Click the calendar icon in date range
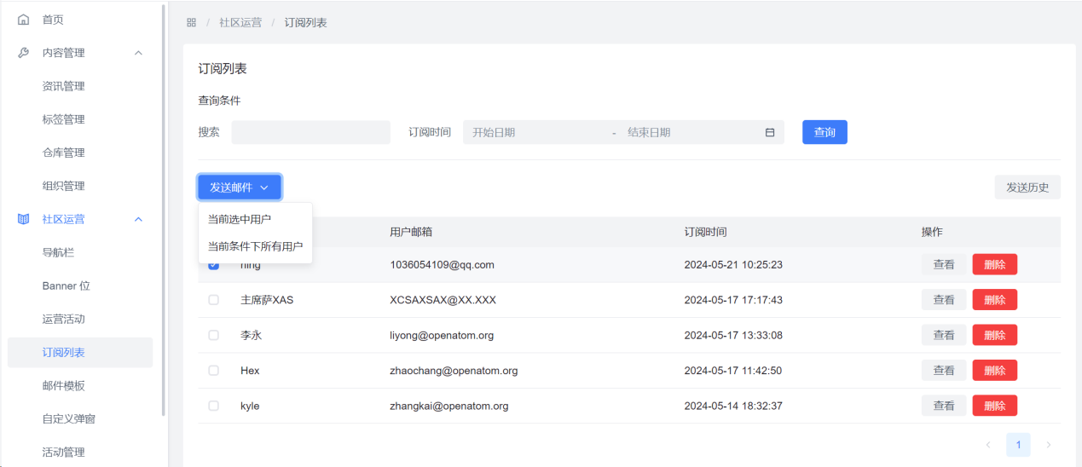 tap(770, 132)
